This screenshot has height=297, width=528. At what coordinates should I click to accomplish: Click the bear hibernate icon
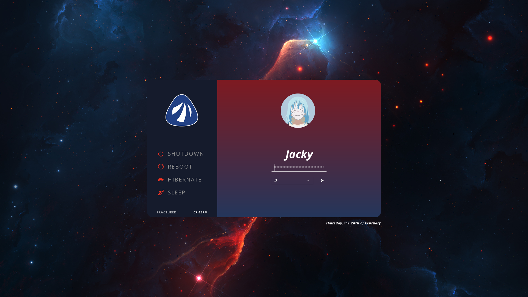[x=161, y=180]
